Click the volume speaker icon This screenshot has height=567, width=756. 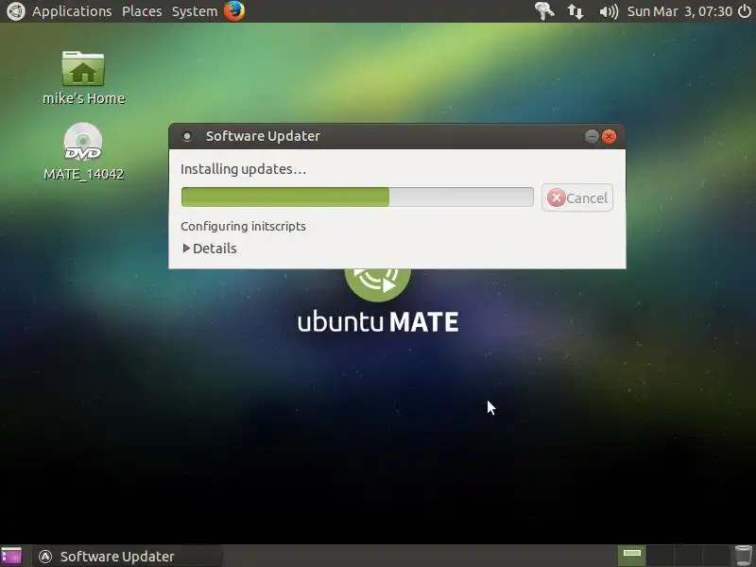608,11
